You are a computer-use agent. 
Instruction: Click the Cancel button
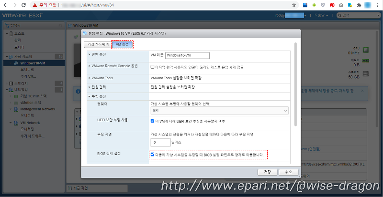pos(289,172)
